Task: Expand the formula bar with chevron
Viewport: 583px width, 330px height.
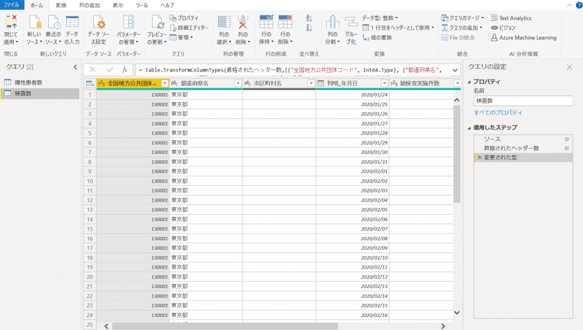Action: (455, 70)
